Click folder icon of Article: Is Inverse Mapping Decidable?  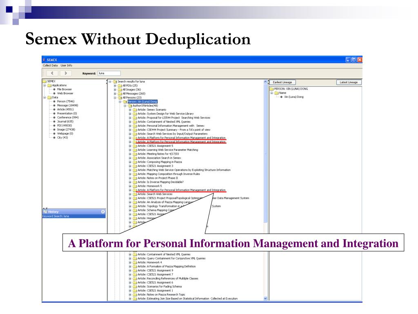135,182
